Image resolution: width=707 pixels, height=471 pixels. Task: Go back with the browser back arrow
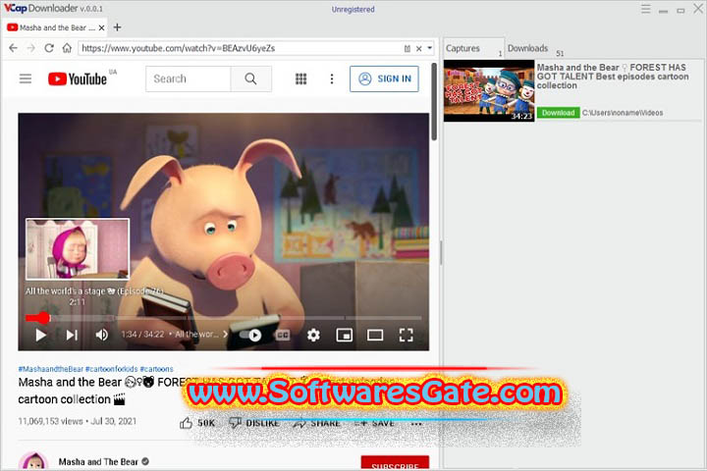13,48
